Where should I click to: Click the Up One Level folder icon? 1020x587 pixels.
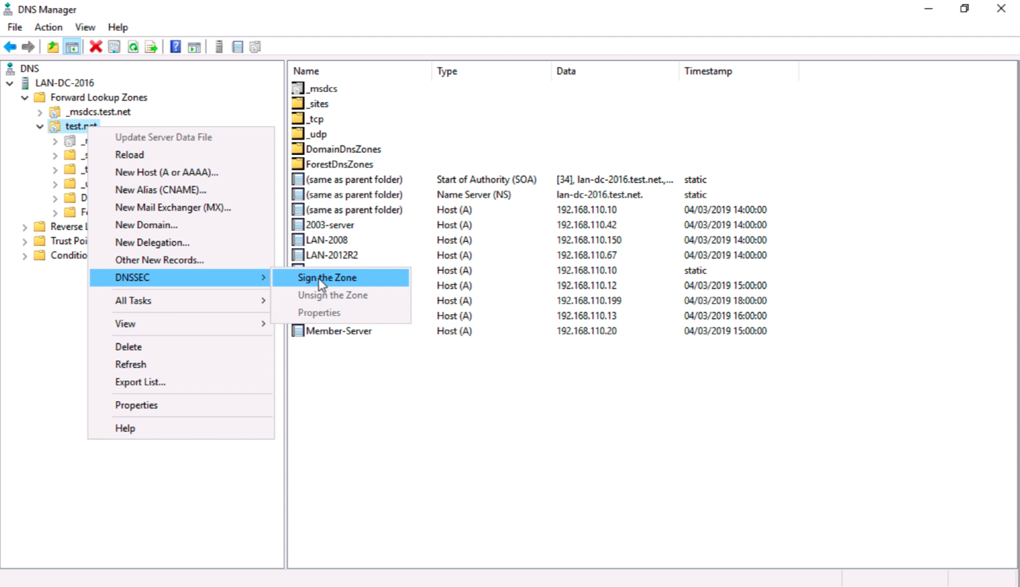point(53,47)
